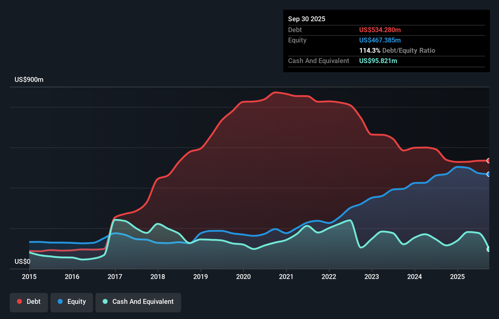This screenshot has width=499, height=319.
Task: Click the US$900m y-axis label
Action: (x=29, y=80)
